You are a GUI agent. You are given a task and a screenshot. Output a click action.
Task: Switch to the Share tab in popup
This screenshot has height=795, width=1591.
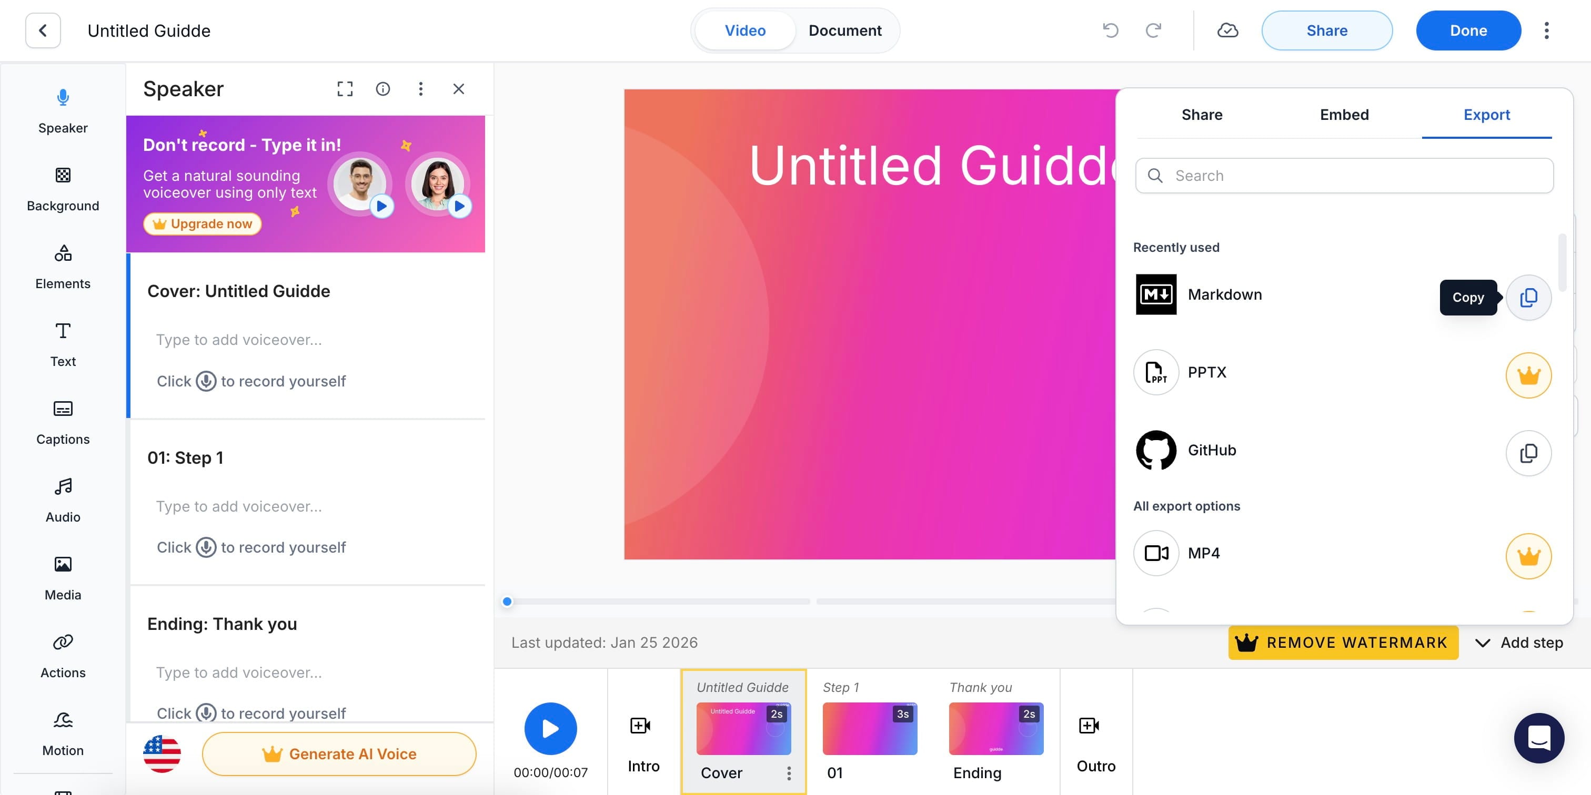pos(1201,115)
